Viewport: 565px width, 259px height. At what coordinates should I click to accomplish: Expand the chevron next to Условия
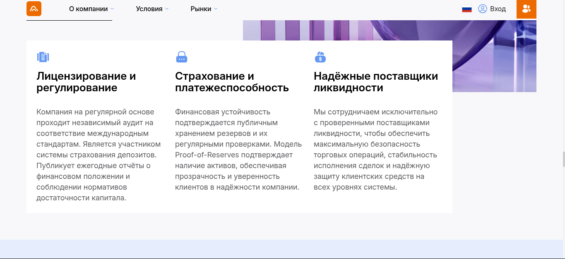pos(167,9)
